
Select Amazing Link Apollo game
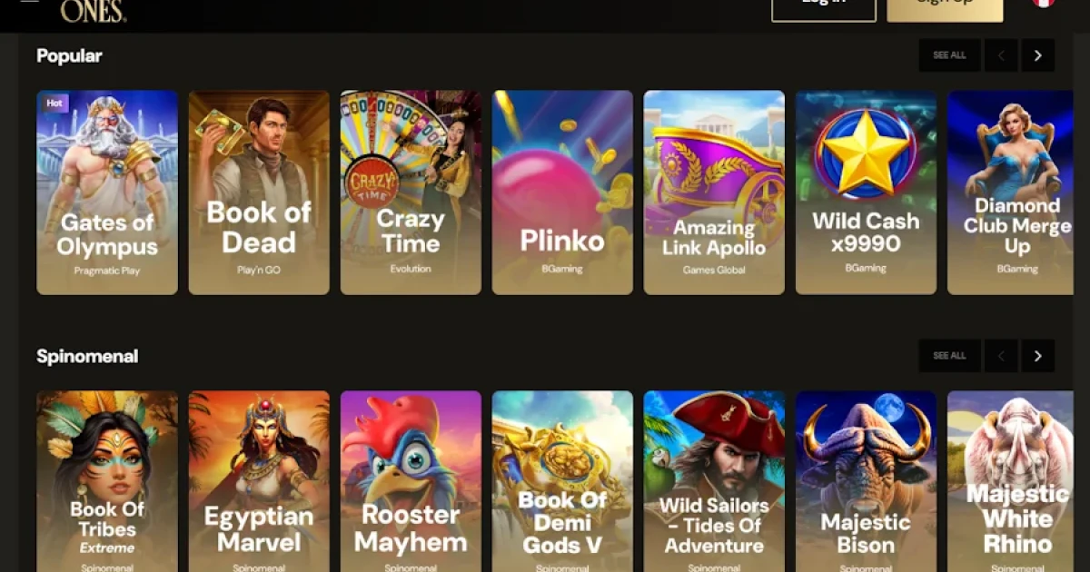pyautogui.click(x=714, y=192)
